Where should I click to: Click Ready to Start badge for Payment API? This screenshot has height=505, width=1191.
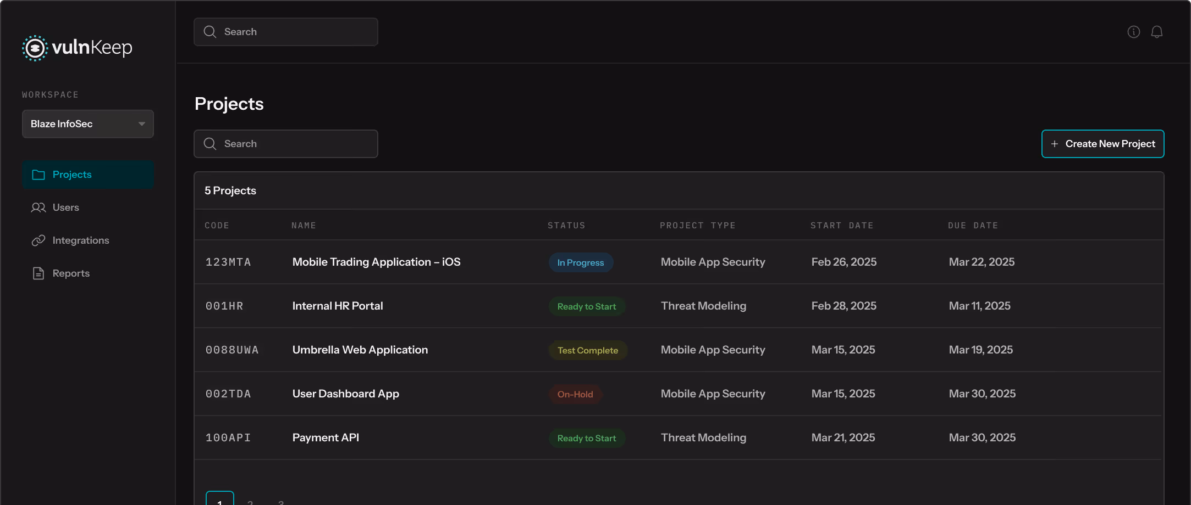(x=587, y=438)
